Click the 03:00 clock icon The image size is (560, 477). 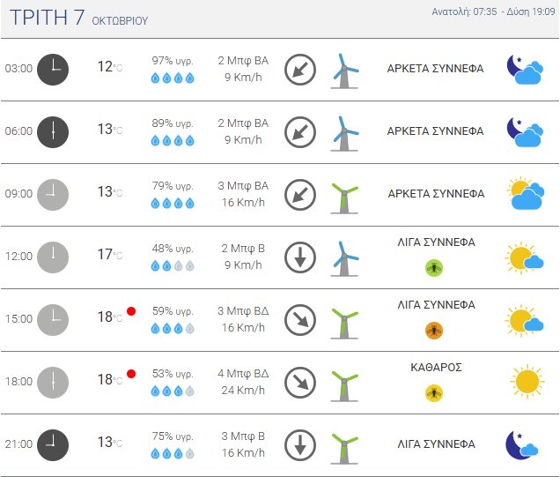point(53,69)
